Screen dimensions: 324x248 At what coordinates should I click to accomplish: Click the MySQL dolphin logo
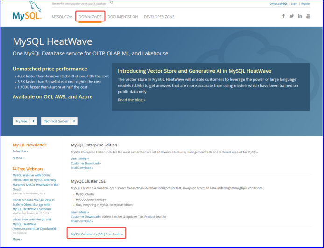[x=27, y=11]
